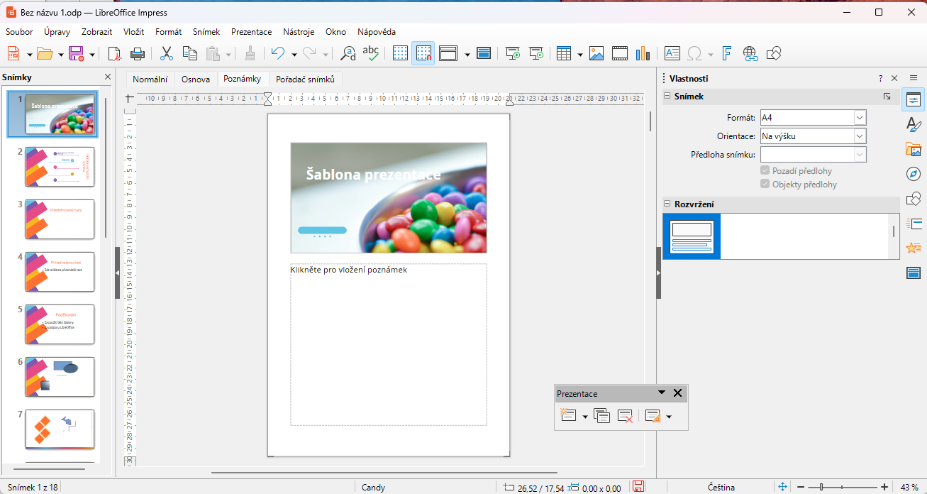Click Slide Layout icon in Prezentace toolbar
The height and width of the screenshot is (494, 927).
653,416
